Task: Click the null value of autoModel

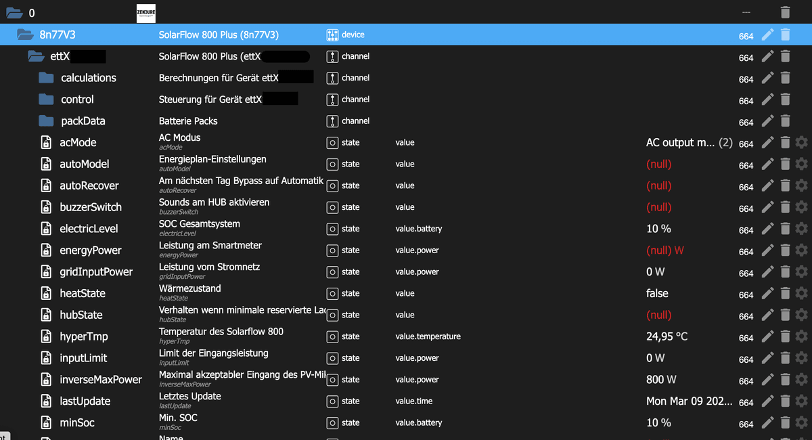Action: point(659,164)
